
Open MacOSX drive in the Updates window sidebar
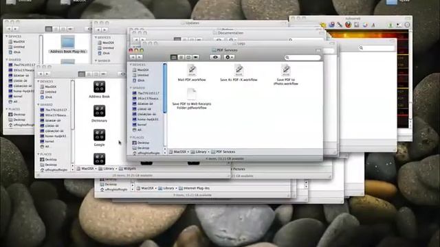click(106, 43)
